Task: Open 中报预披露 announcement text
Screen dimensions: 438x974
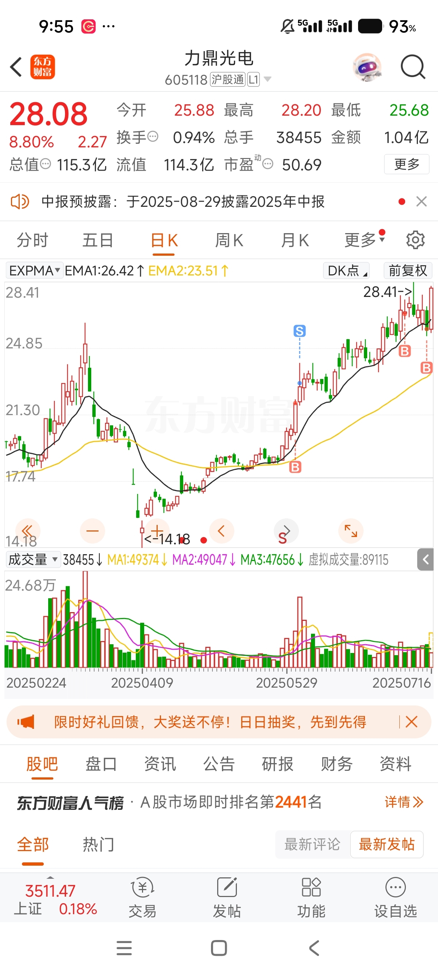Action: (x=183, y=201)
